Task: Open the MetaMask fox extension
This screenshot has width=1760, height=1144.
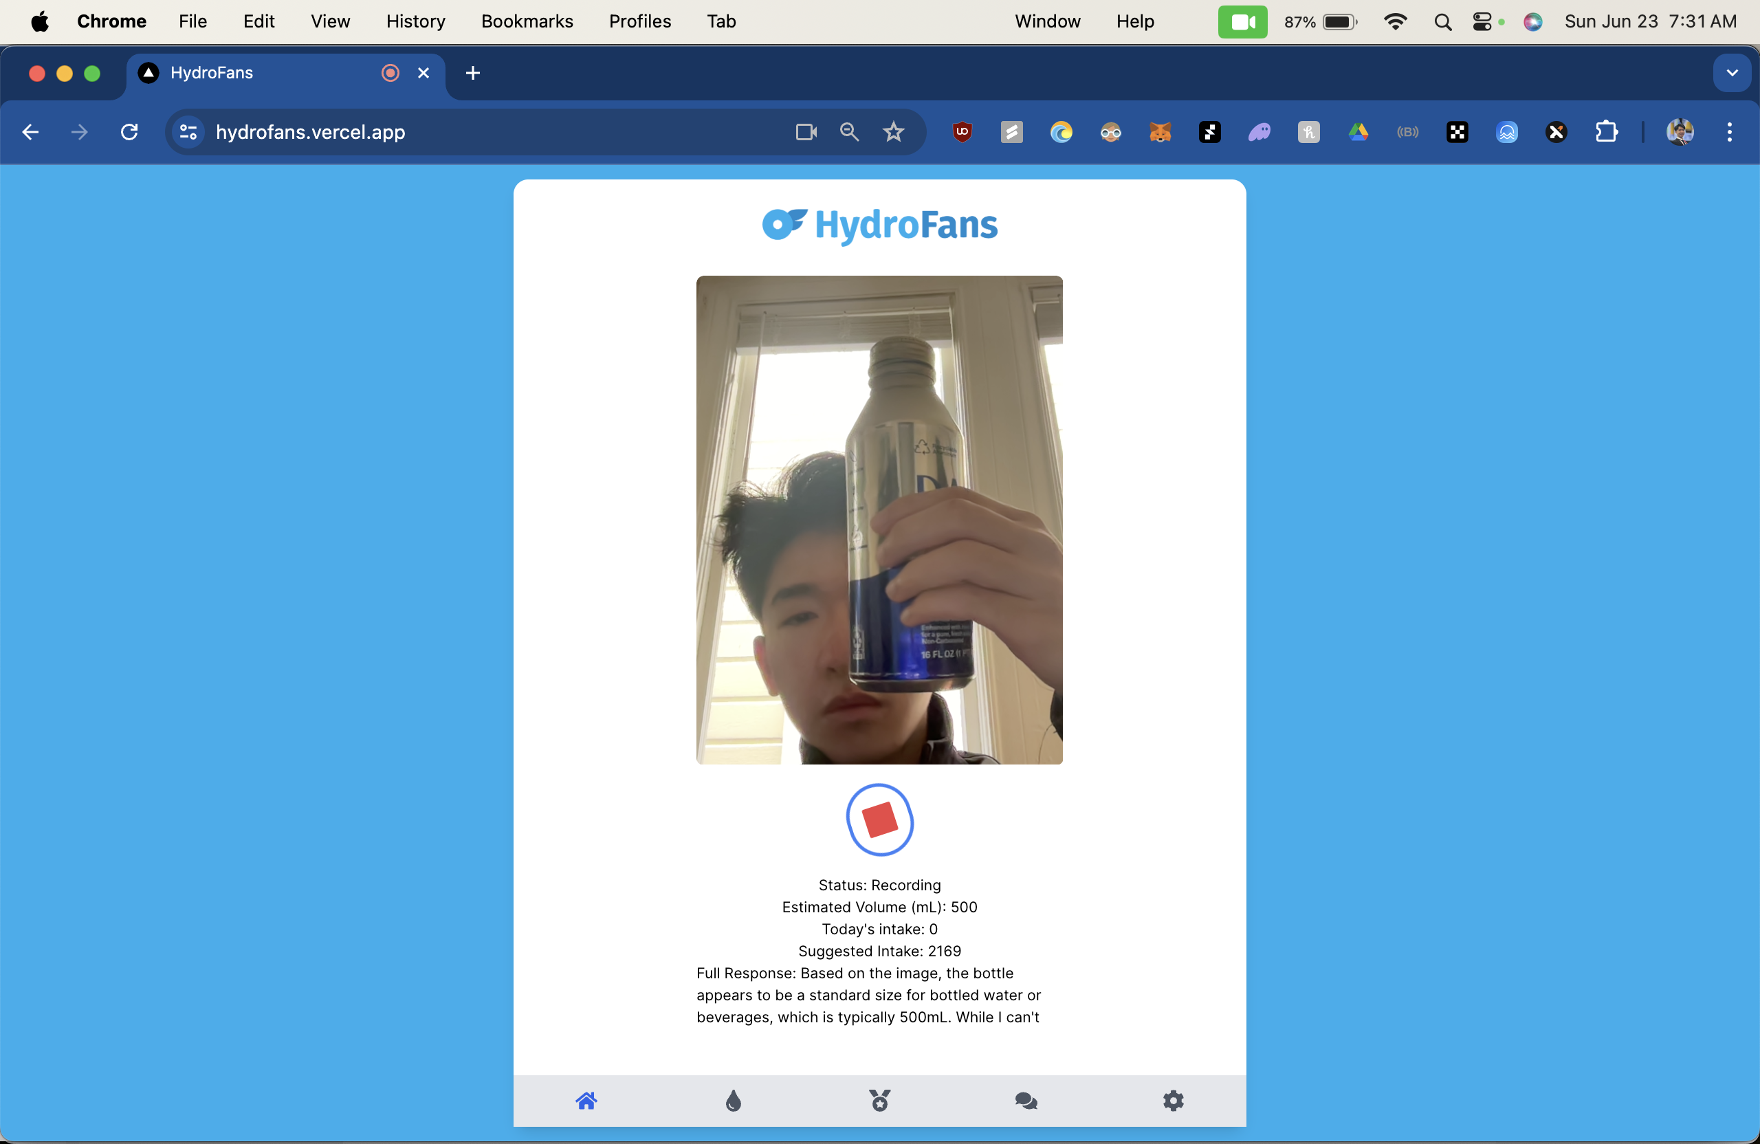Action: pyautogui.click(x=1160, y=133)
